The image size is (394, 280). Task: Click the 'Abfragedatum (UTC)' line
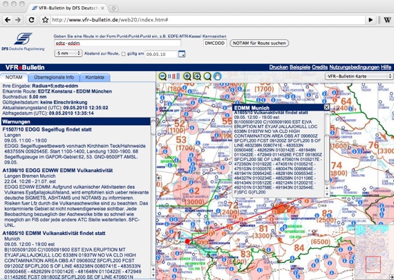coord(48,113)
